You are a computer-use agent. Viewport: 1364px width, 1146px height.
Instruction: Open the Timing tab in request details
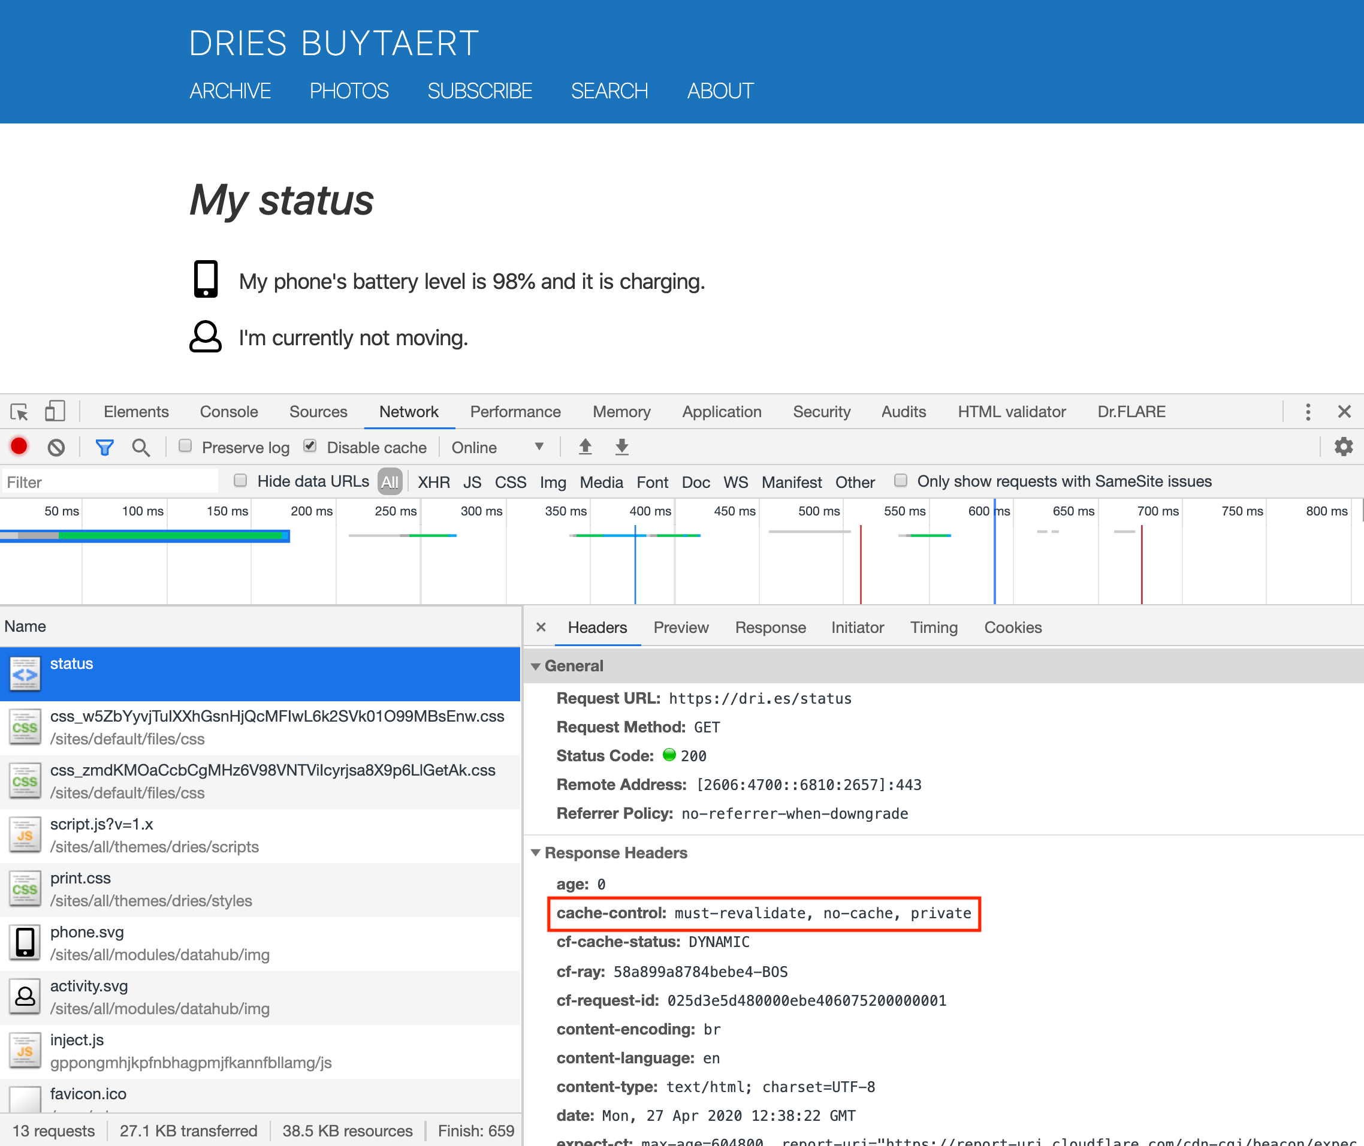coord(933,628)
